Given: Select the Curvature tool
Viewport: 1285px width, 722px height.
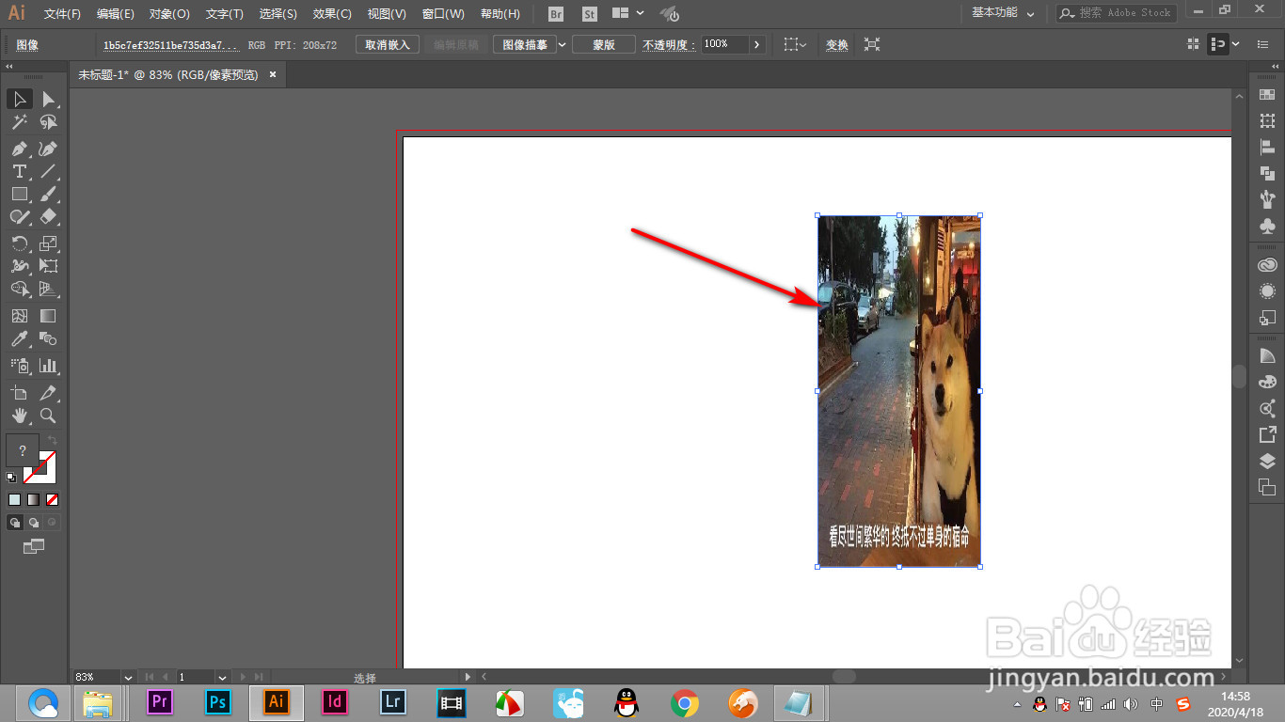Looking at the screenshot, I should (48, 149).
